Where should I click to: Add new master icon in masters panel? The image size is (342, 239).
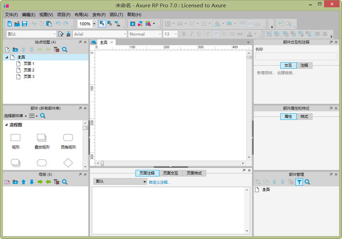pos(7,182)
